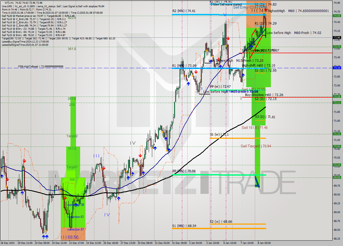The width and height of the screenshot is (343, 246).
Task: Click the 'S1 (MN) | 68.54' pivot label
Action: pos(184,226)
